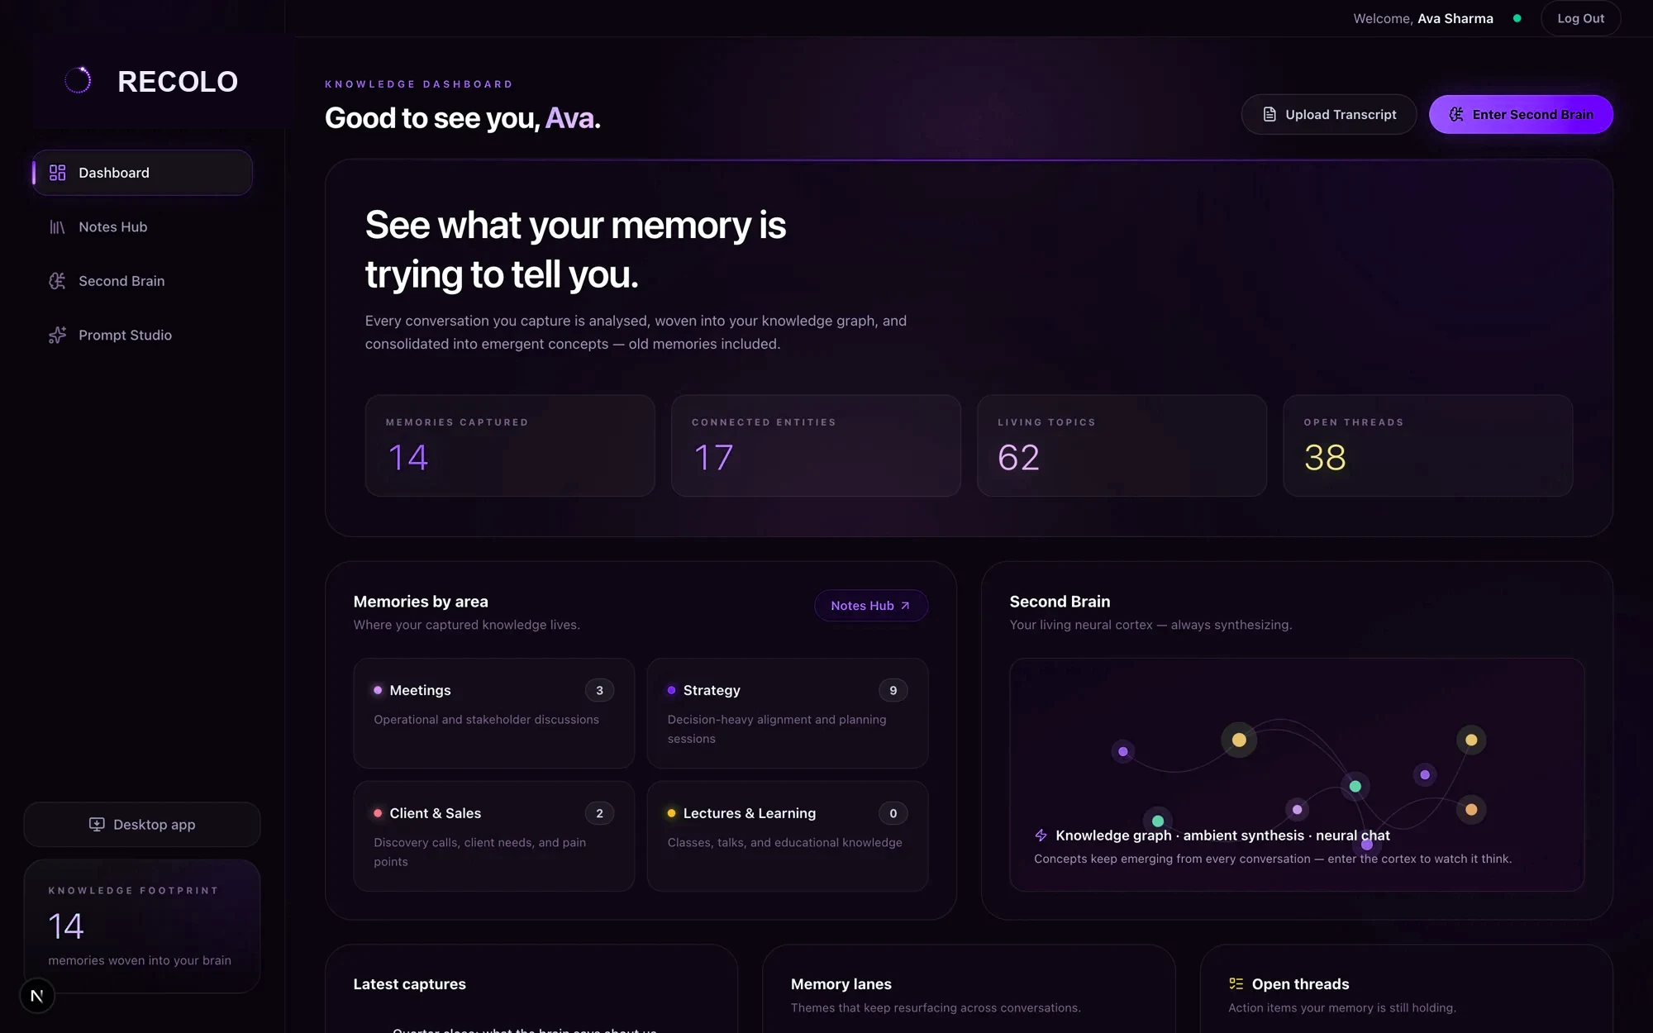Click the Lectures & Learning count badge 0
This screenshot has width=1653, height=1033.
click(893, 813)
